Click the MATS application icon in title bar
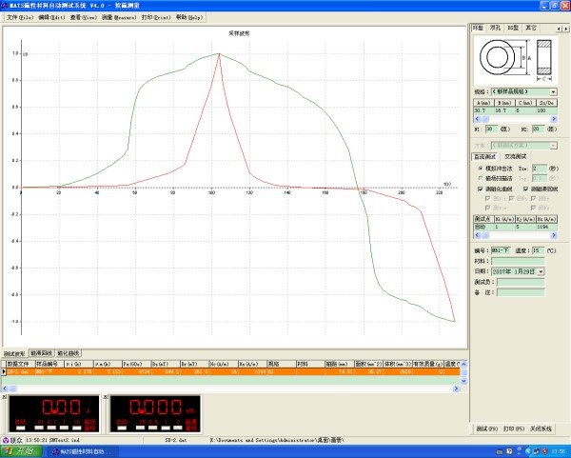This screenshot has height=458, width=571. (x=6, y=6)
